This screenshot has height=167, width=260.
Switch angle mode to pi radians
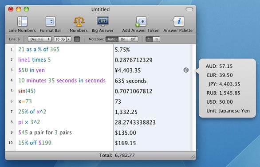click(x=156, y=39)
